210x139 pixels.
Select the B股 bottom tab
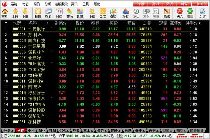[76, 130]
